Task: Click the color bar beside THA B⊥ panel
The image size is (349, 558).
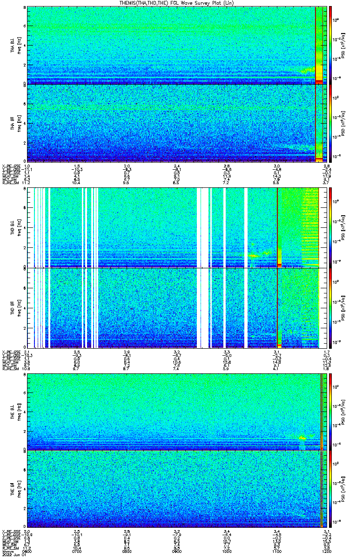Action: [330, 45]
